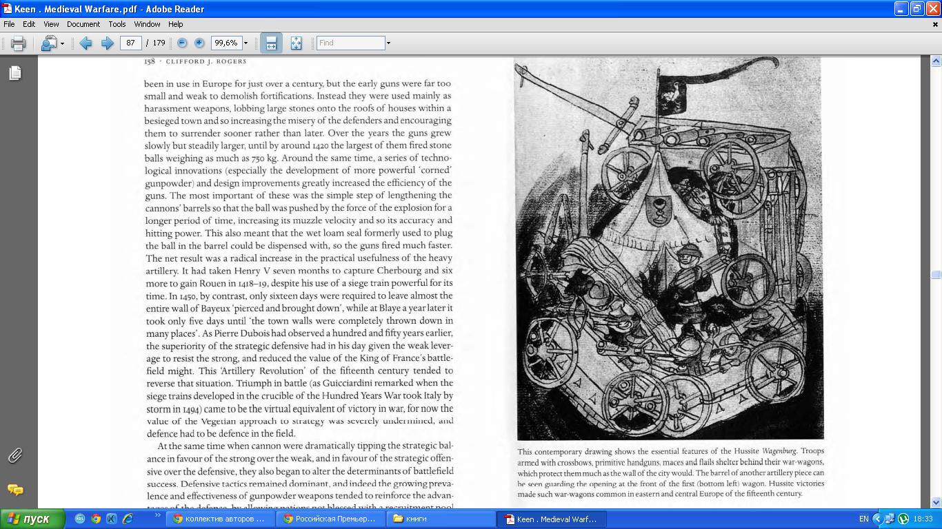The height and width of the screenshot is (529, 942).
Task: Open the File menu
Action: (x=9, y=24)
